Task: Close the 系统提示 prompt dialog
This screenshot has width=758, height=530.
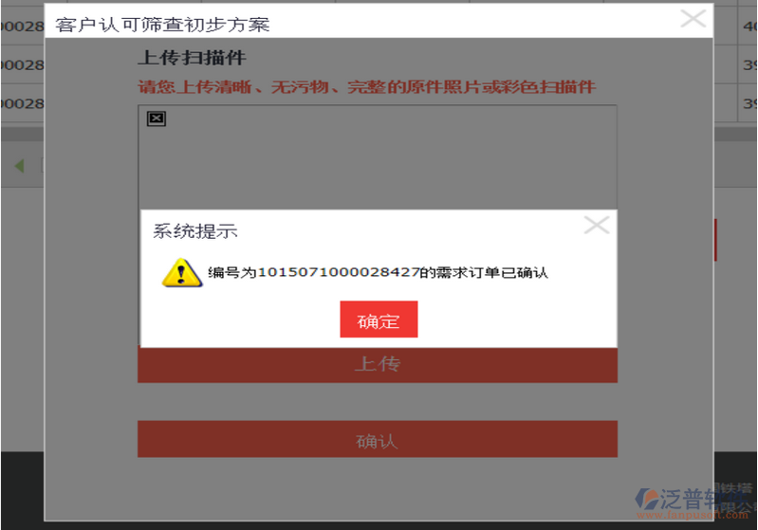Action: tap(596, 225)
